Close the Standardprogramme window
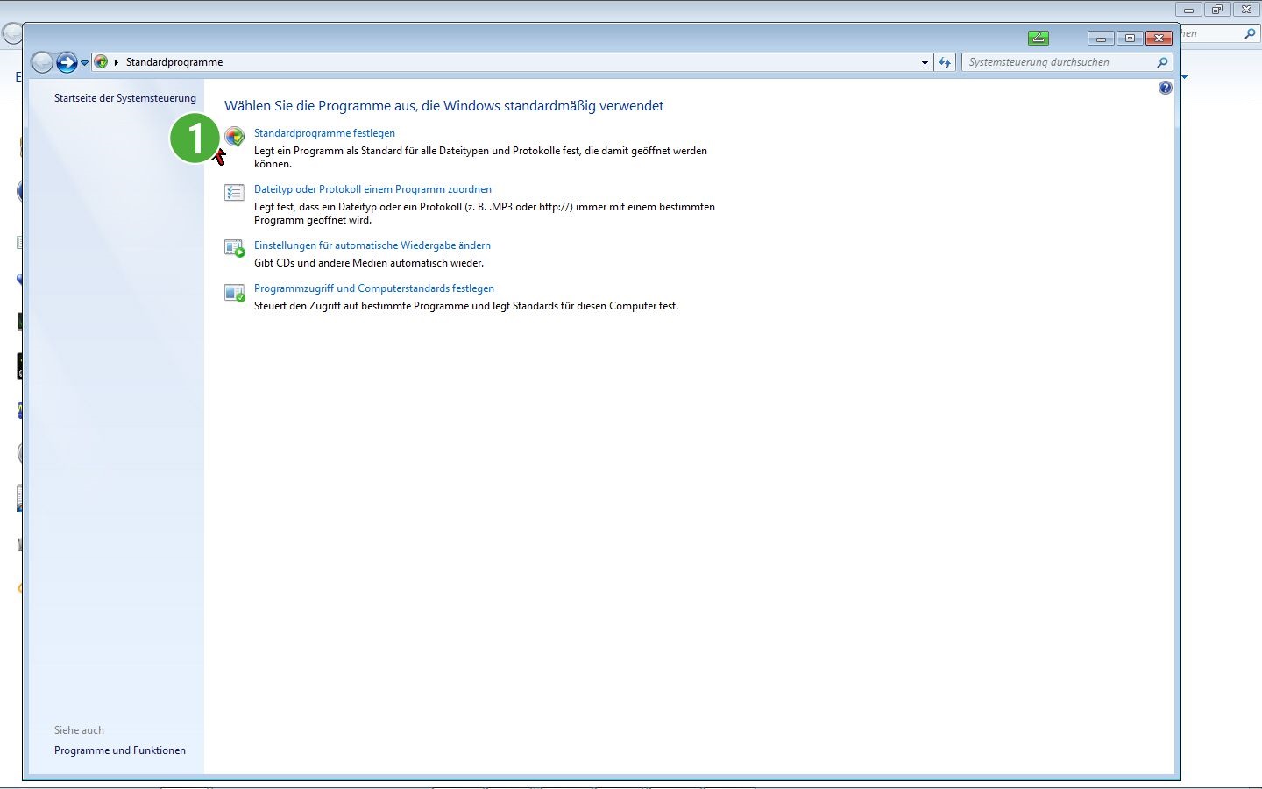The width and height of the screenshot is (1262, 789). (1159, 38)
